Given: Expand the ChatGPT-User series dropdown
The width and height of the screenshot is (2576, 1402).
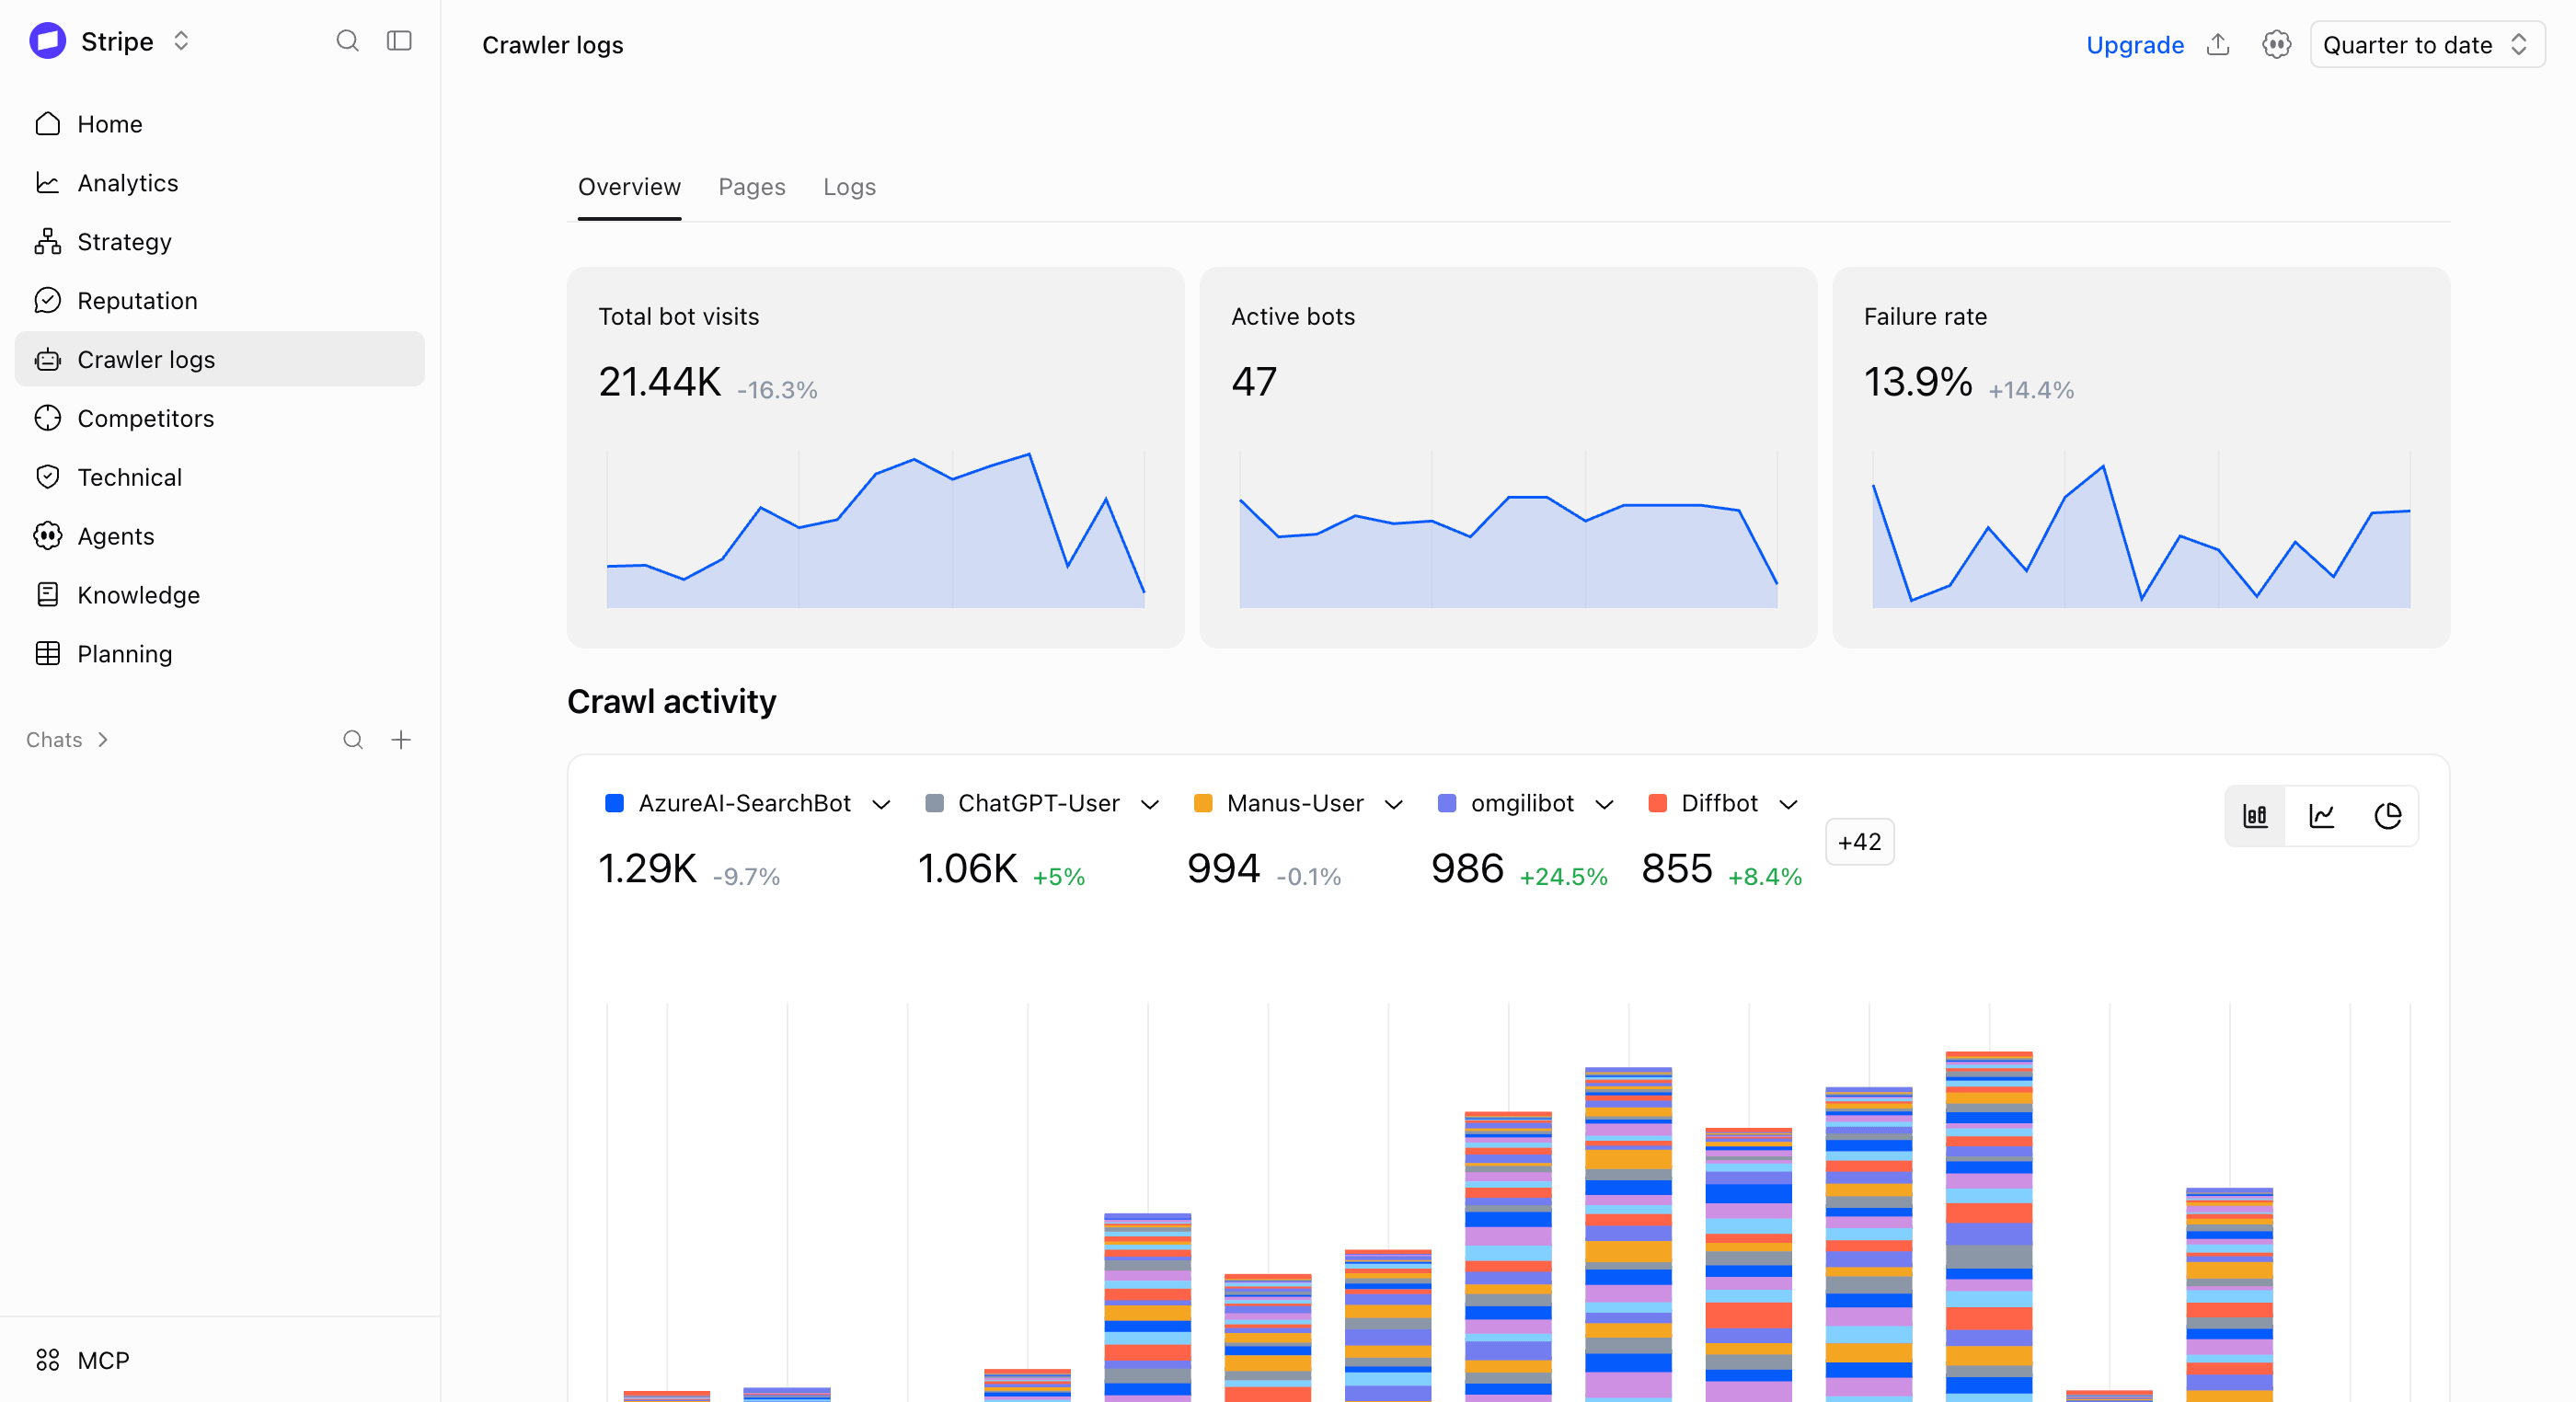Looking at the screenshot, I should [x=1150, y=804].
